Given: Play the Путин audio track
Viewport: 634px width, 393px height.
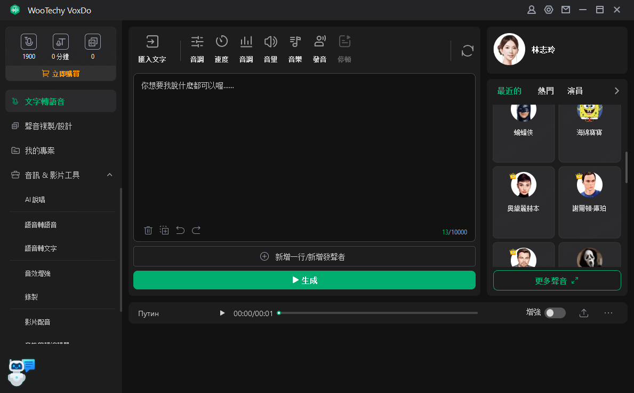Looking at the screenshot, I should pos(222,313).
